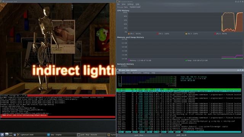Select the System Load tab

point(135,7)
